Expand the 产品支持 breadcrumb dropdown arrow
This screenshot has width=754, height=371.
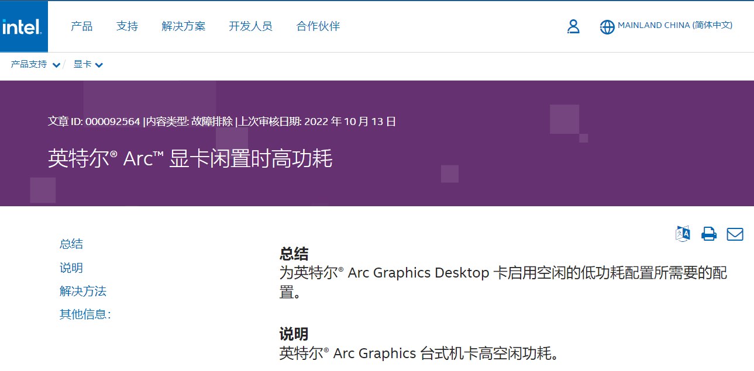(x=56, y=65)
